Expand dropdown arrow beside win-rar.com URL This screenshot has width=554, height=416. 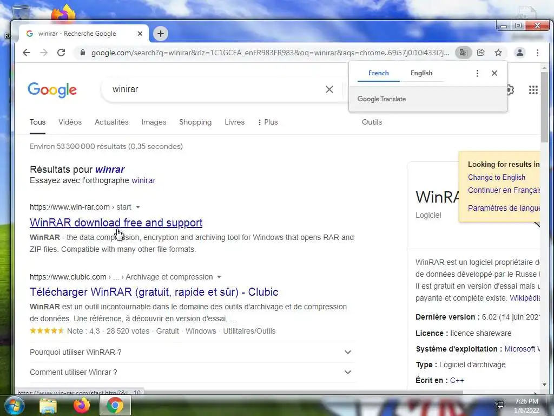click(x=138, y=207)
